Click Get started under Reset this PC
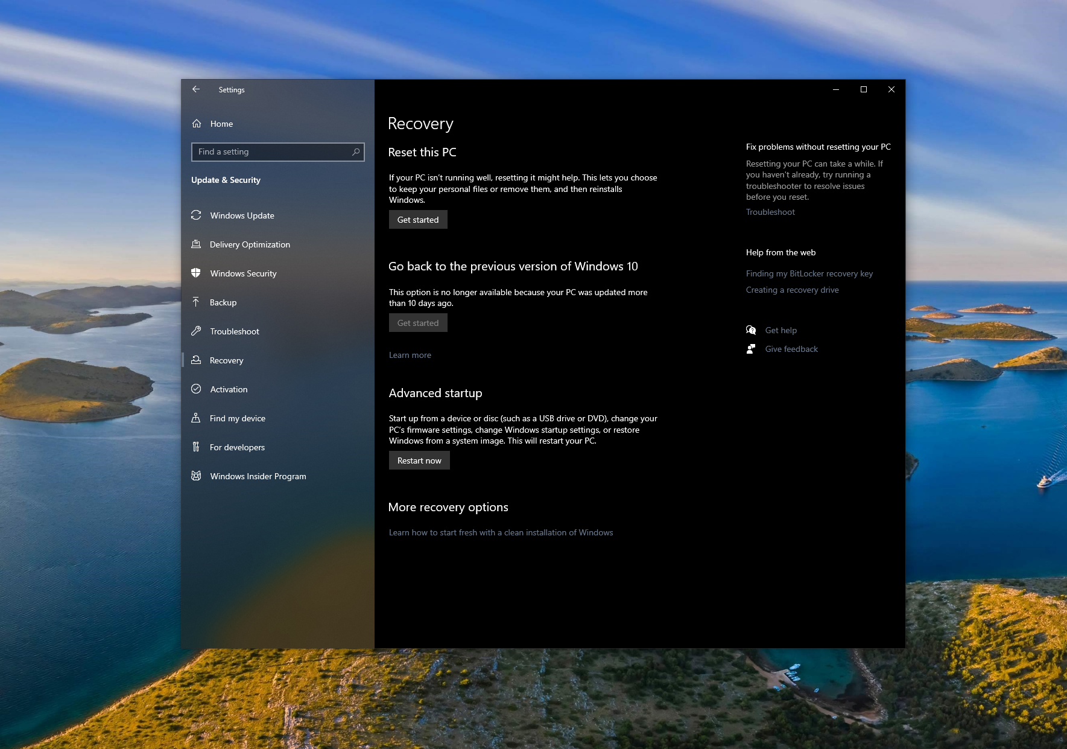 [x=418, y=220]
